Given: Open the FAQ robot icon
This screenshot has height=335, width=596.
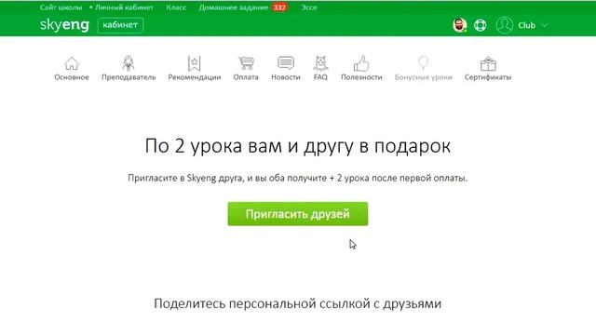Looking at the screenshot, I should point(320,63).
